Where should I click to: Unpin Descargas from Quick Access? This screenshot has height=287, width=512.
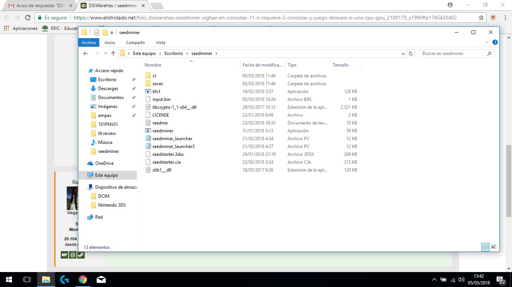click(134, 89)
